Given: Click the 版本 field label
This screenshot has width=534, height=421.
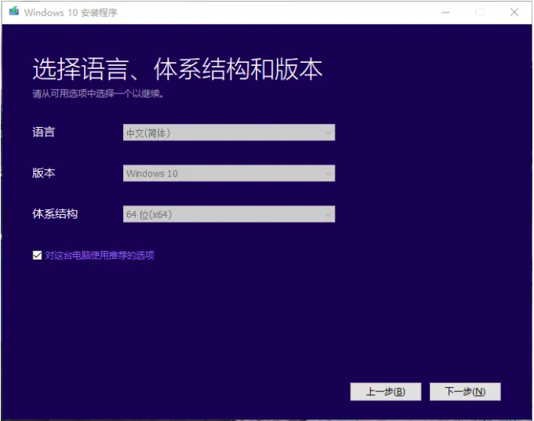Looking at the screenshot, I should point(44,173).
